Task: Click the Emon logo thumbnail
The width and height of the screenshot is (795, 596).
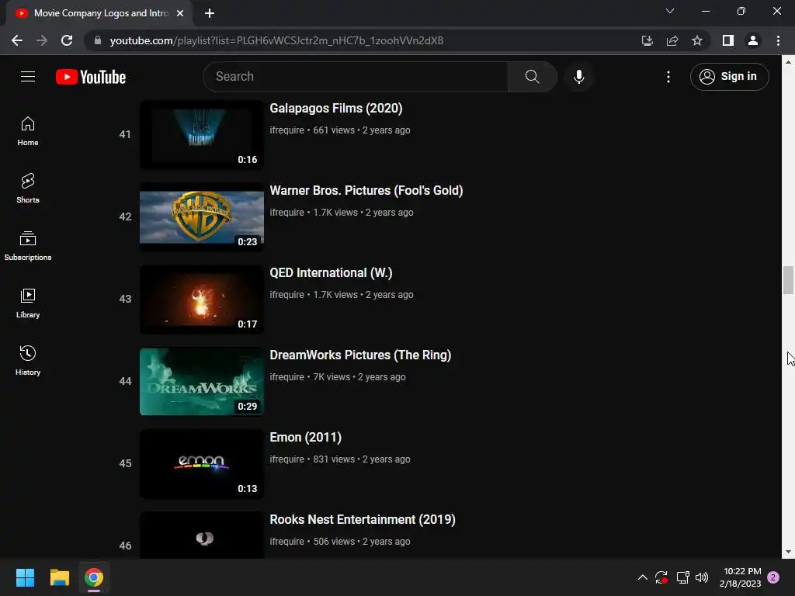Action: coord(202,464)
